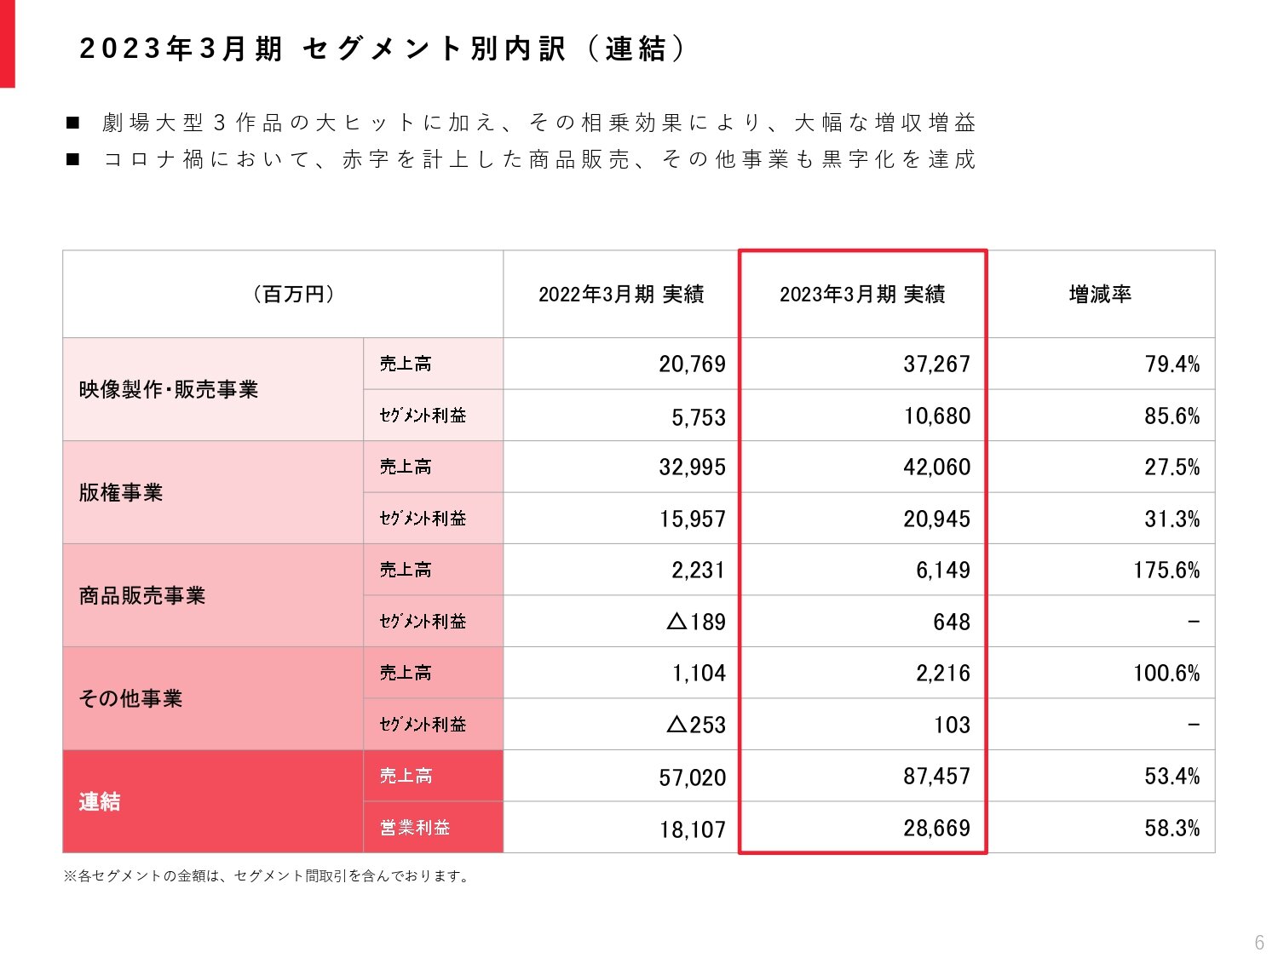Click the その他事業 segment cell
The width and height of the screenshot is (1278, 958).
[213, 698]
